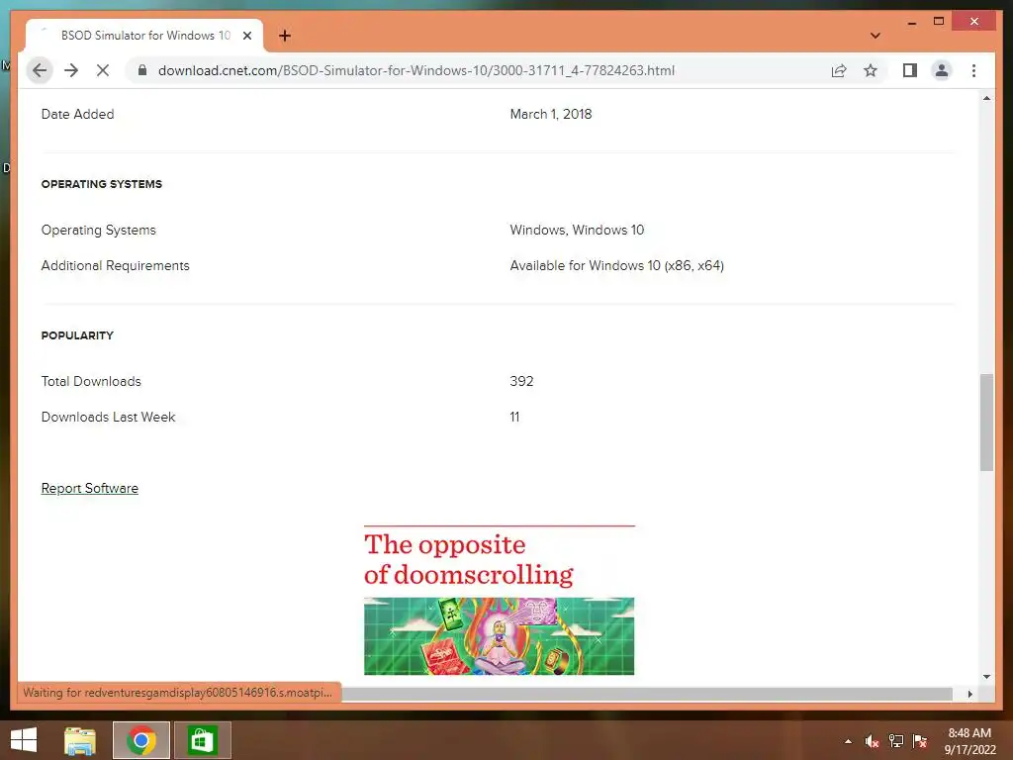Select the BSOD Simulator for Windows 10 tab
The width and height of the screenshot is (1013, 760).
pos(144,36)
